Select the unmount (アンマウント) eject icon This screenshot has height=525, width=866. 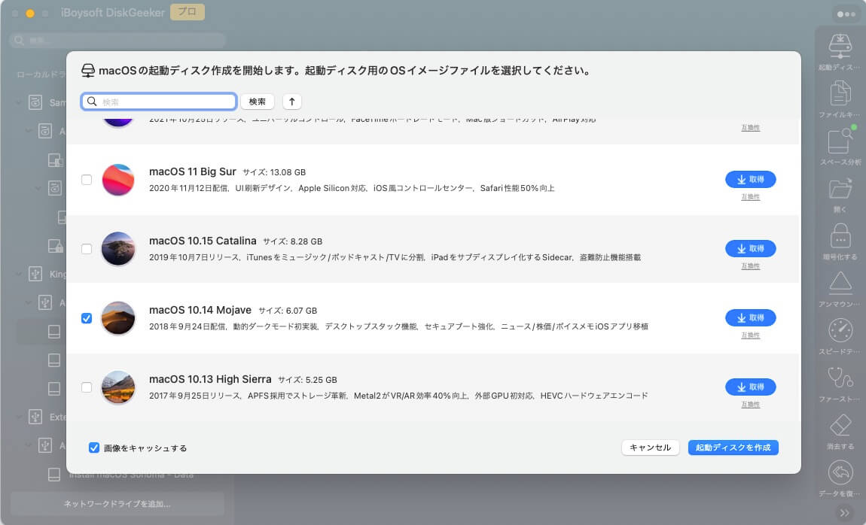pos(840,283)
